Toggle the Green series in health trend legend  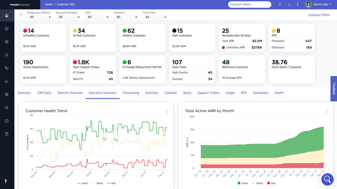(83, 183)
